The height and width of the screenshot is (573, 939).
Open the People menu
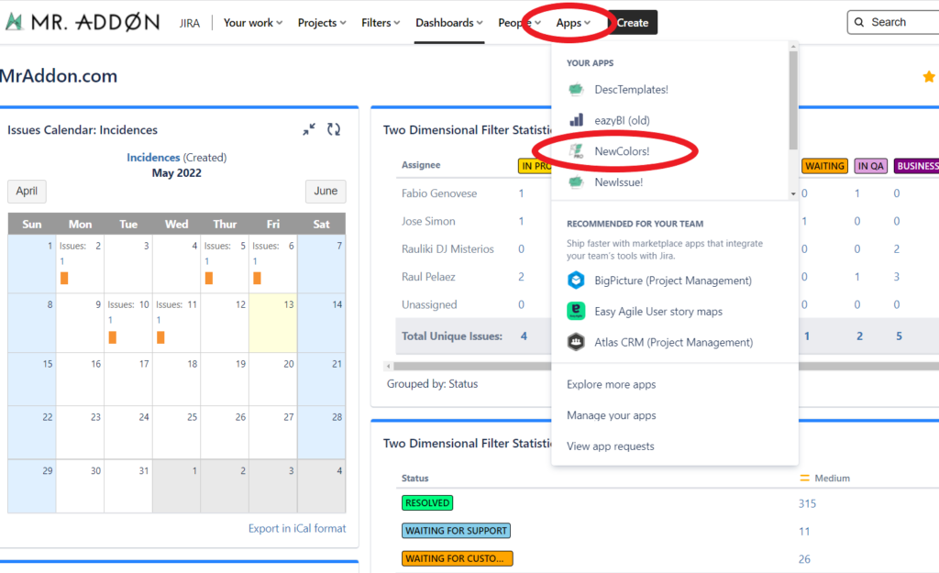517,22
